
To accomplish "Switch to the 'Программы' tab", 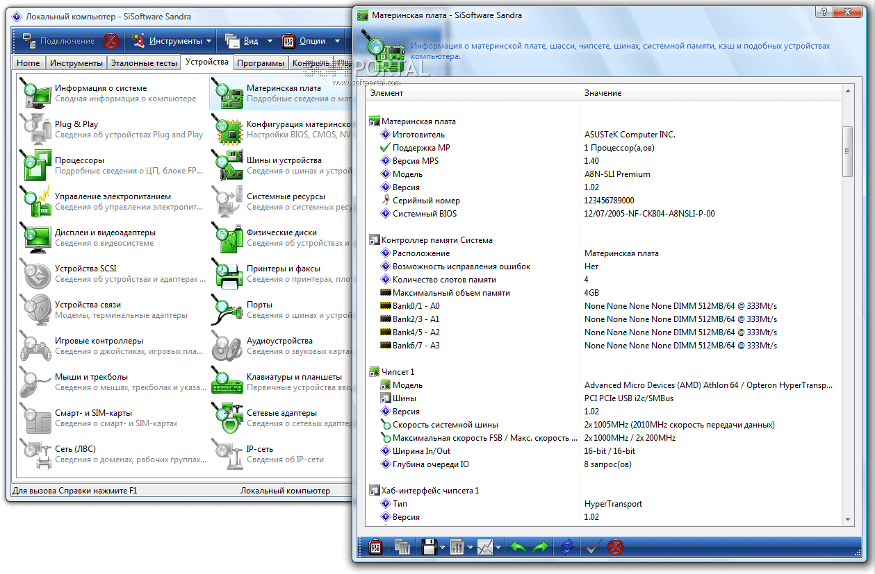I will tap(261, 63).
